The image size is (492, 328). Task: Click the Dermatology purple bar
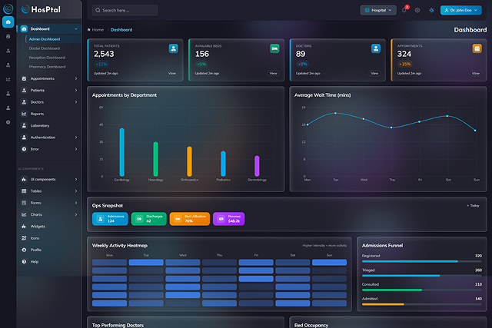click(x=257, y=166)
